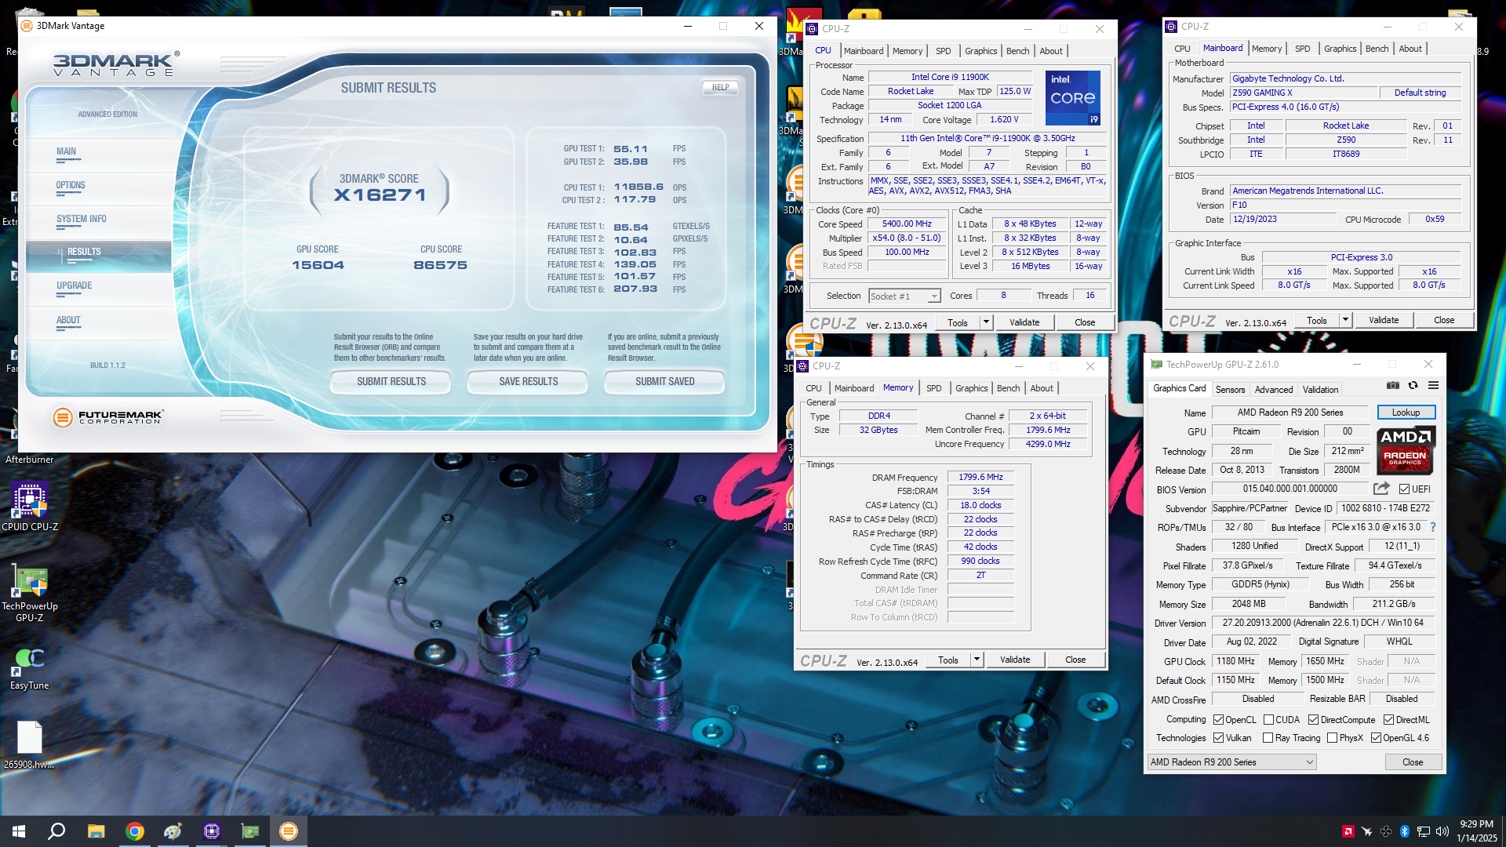Click the network tray icon
1506x847 pixels.
pyautogui.click(x=1423, y=831)
